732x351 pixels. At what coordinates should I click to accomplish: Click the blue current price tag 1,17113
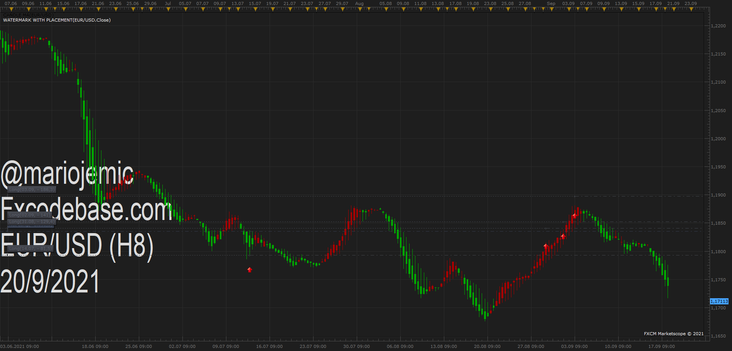coord(719,301)
